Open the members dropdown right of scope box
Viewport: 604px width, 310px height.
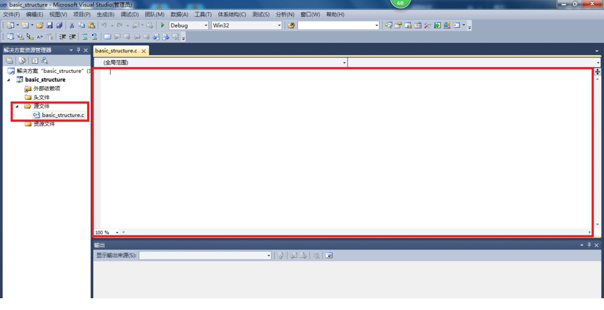point(598,62)
